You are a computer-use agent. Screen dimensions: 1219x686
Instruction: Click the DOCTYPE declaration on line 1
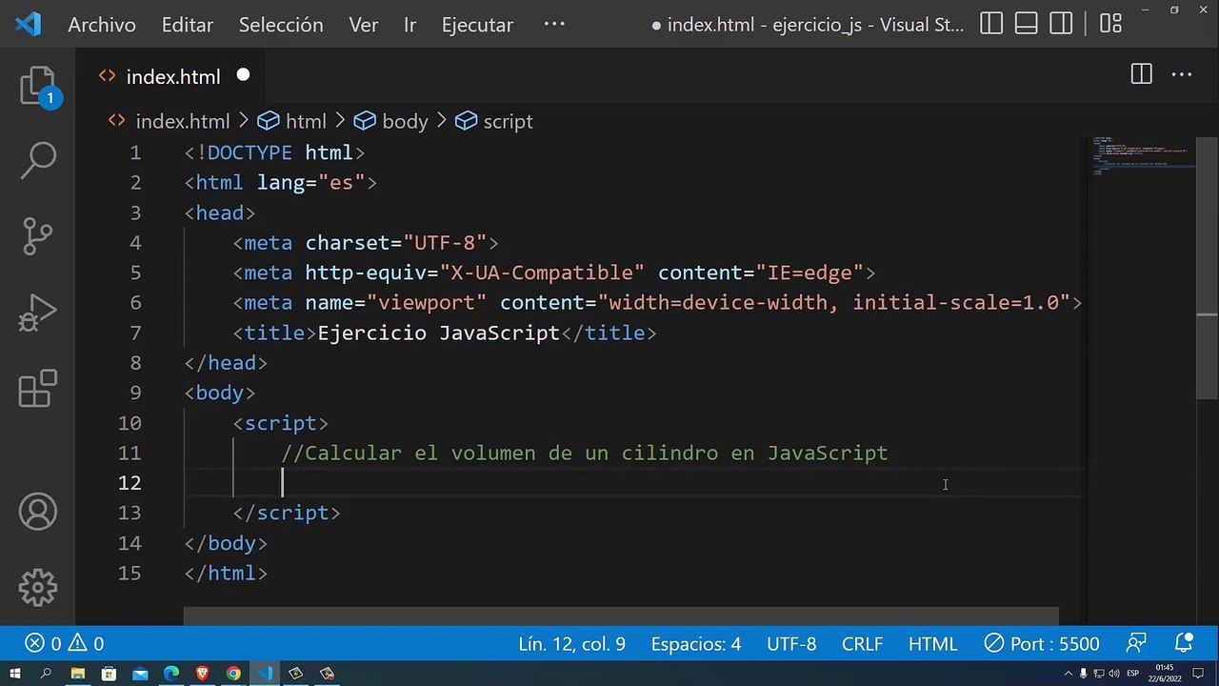[274, 152]
